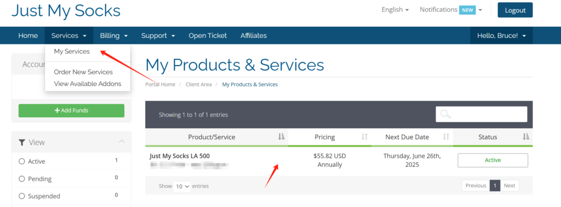Click the NEW notifications badge
The image size is (561, 207).
tap(467, 10)
